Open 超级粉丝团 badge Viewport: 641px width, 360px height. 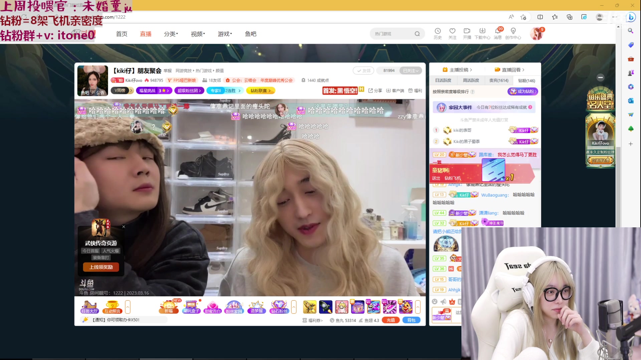[x=189, y=90]
